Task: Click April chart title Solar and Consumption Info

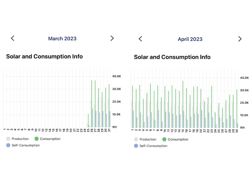Action: pyautogui.click(x=172, y=57)
